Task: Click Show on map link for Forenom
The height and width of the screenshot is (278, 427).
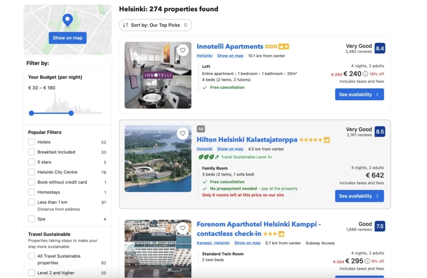Action: 247,243
